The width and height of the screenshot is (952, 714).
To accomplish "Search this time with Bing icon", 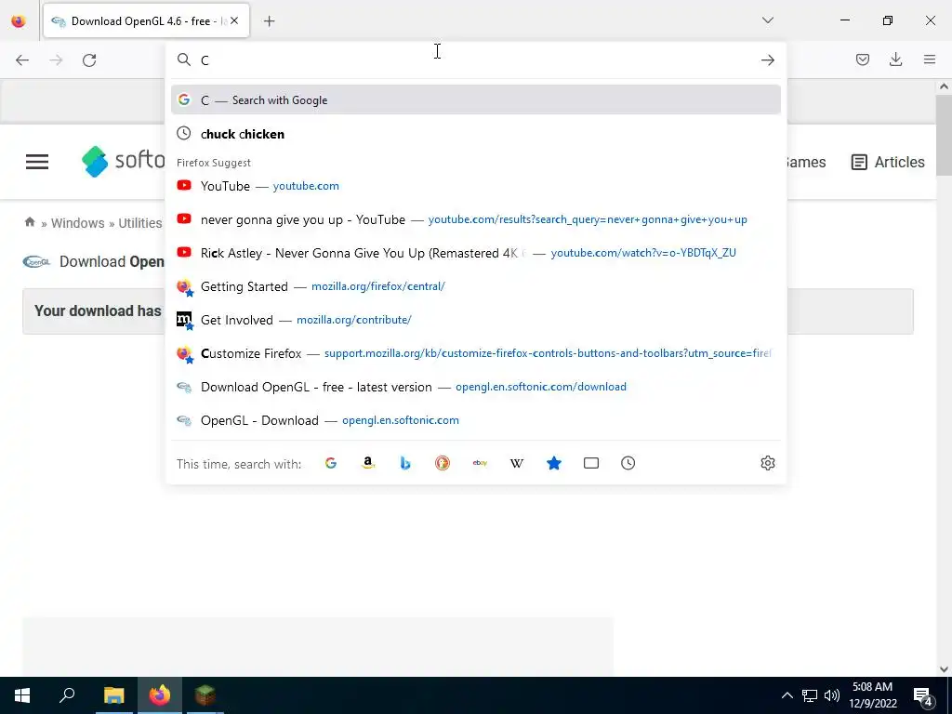I will 405,463.
